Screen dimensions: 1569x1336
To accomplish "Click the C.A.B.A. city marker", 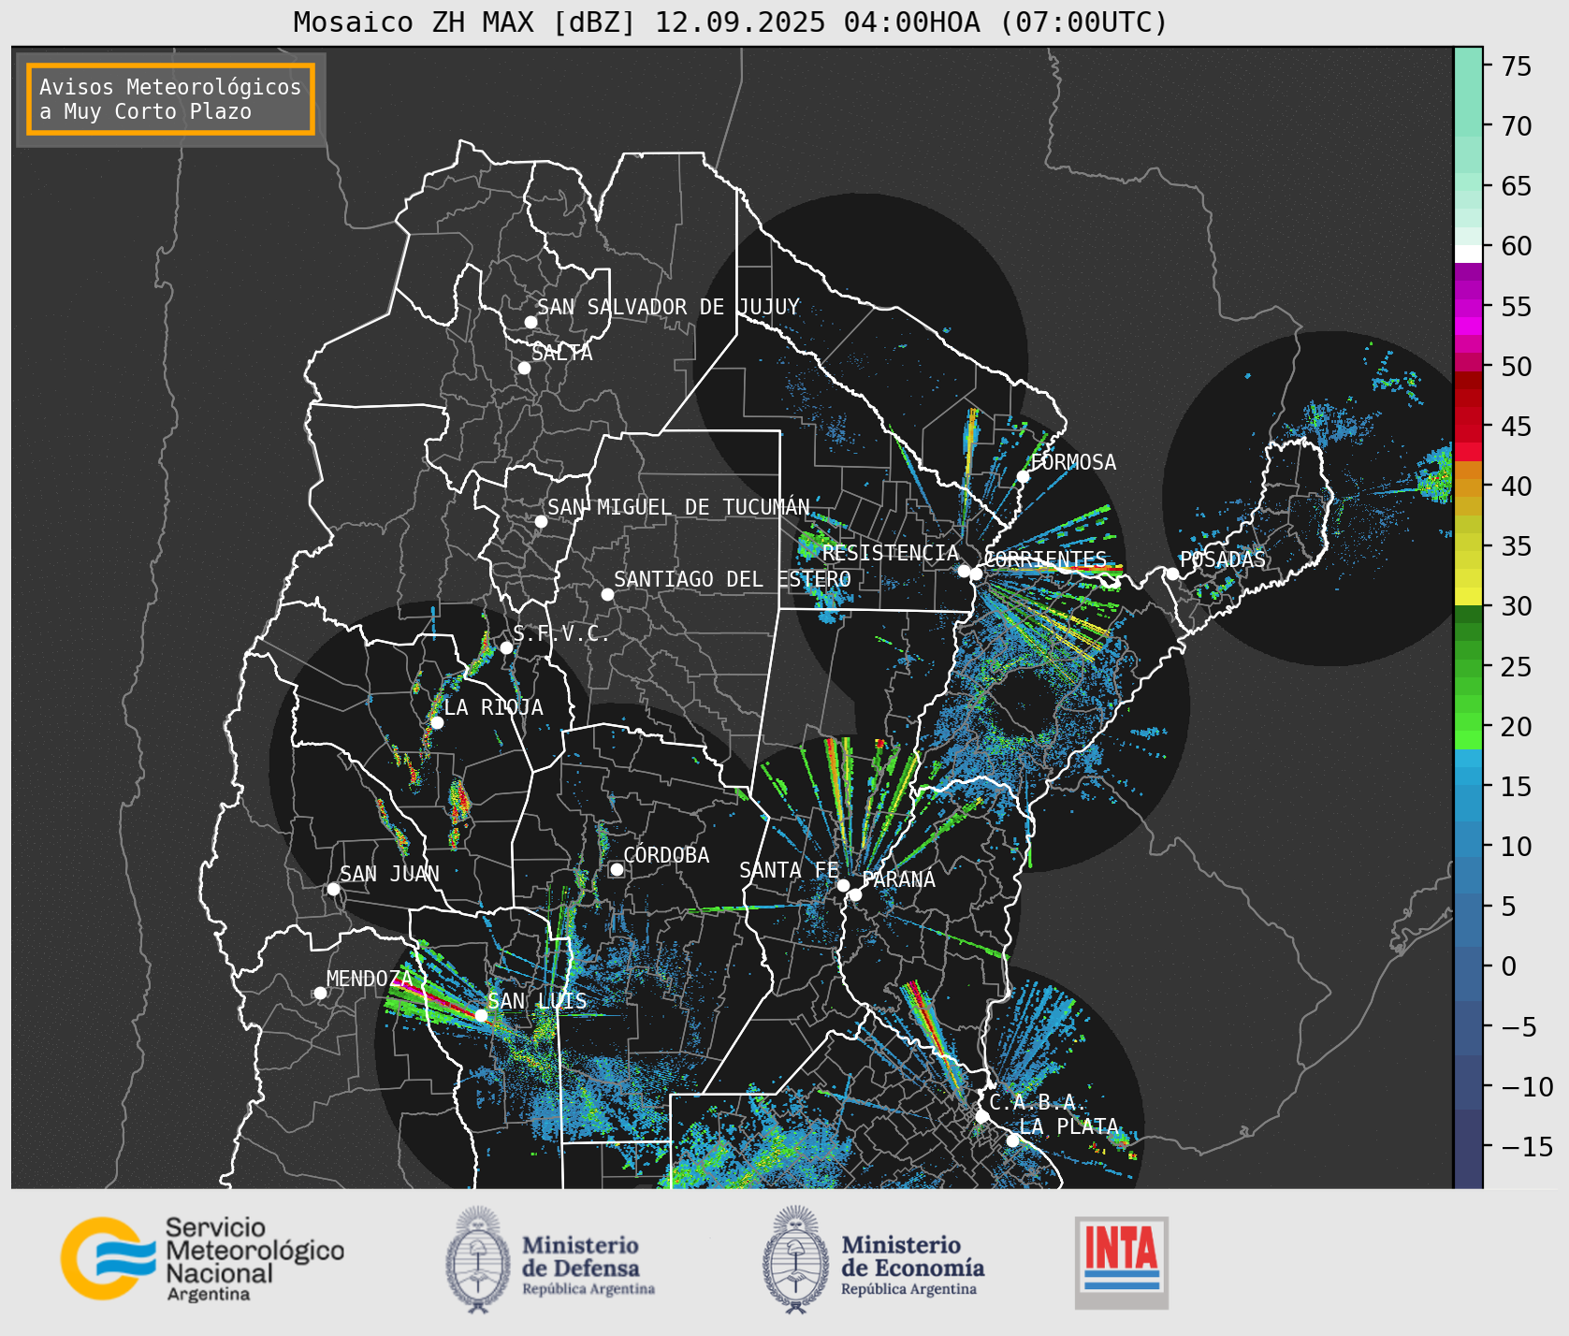I will click(981, 1116).
